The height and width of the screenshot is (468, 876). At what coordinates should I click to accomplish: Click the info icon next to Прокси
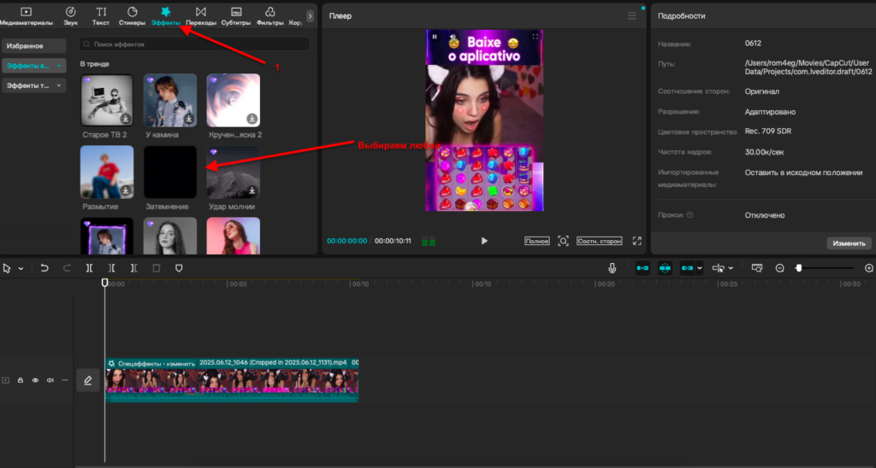pyautogui.click(x=690, y=214)
